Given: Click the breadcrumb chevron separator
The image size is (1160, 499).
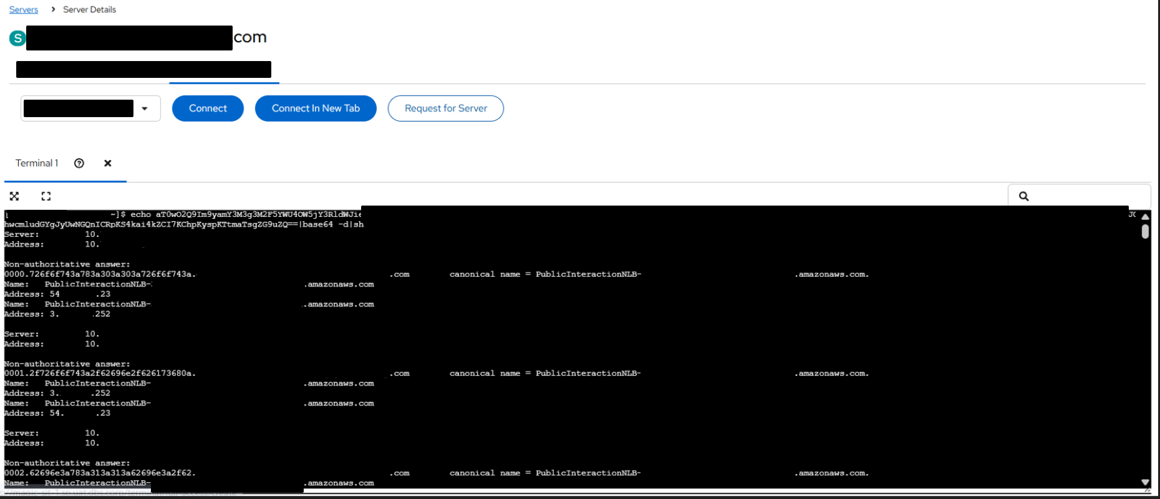Looking at the screenshot, I should click(53, 9).
